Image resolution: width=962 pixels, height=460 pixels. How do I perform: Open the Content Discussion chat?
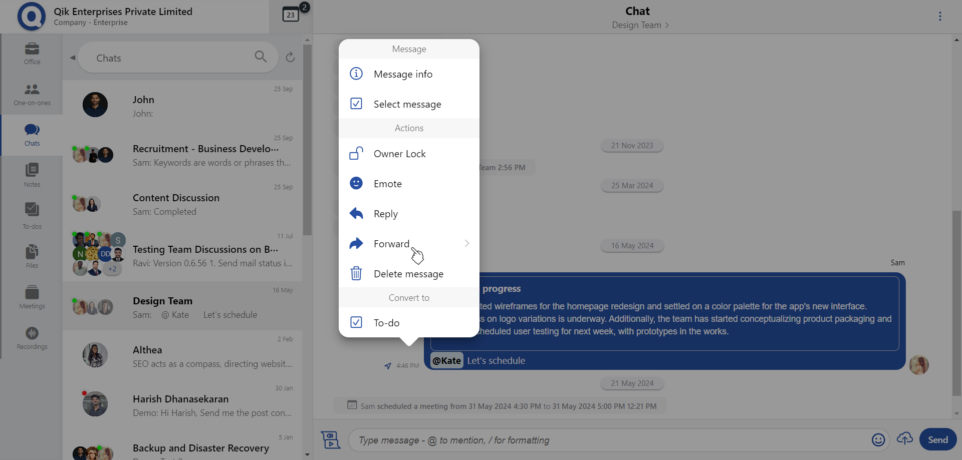pyautogui.click(x=182, y=203)
